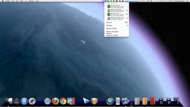Open the Go menu

pos(26,1)
